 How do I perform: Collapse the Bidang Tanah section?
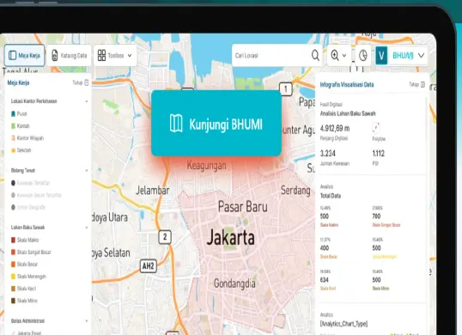(x=87, y=171)
